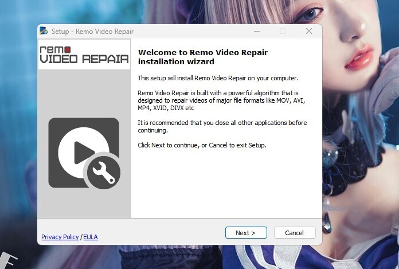399x269 pixels.
Task: Click the "Setup - Remo Video Repair" title text
Action: pos(92,32)
